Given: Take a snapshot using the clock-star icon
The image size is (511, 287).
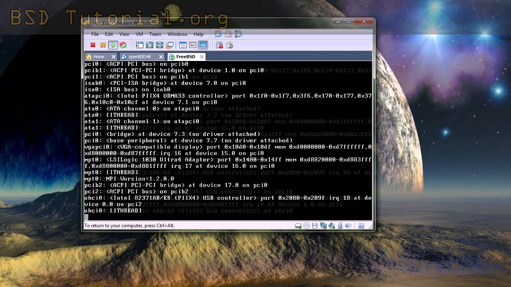Looking at the screenshot, I should click(218, 34).
